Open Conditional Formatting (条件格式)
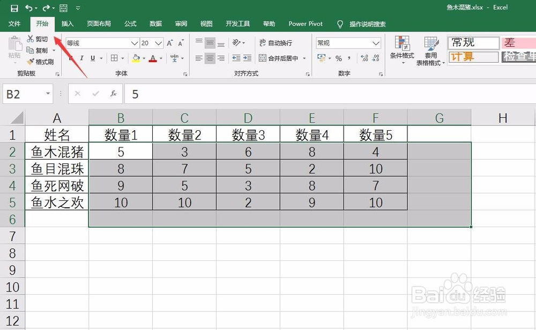Image resolution: width=536 pixels, height=330 pixels. (402, 49)
